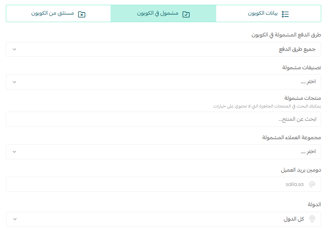
Task: Click the hint text about searching ready products
Action: pos(267,106)
